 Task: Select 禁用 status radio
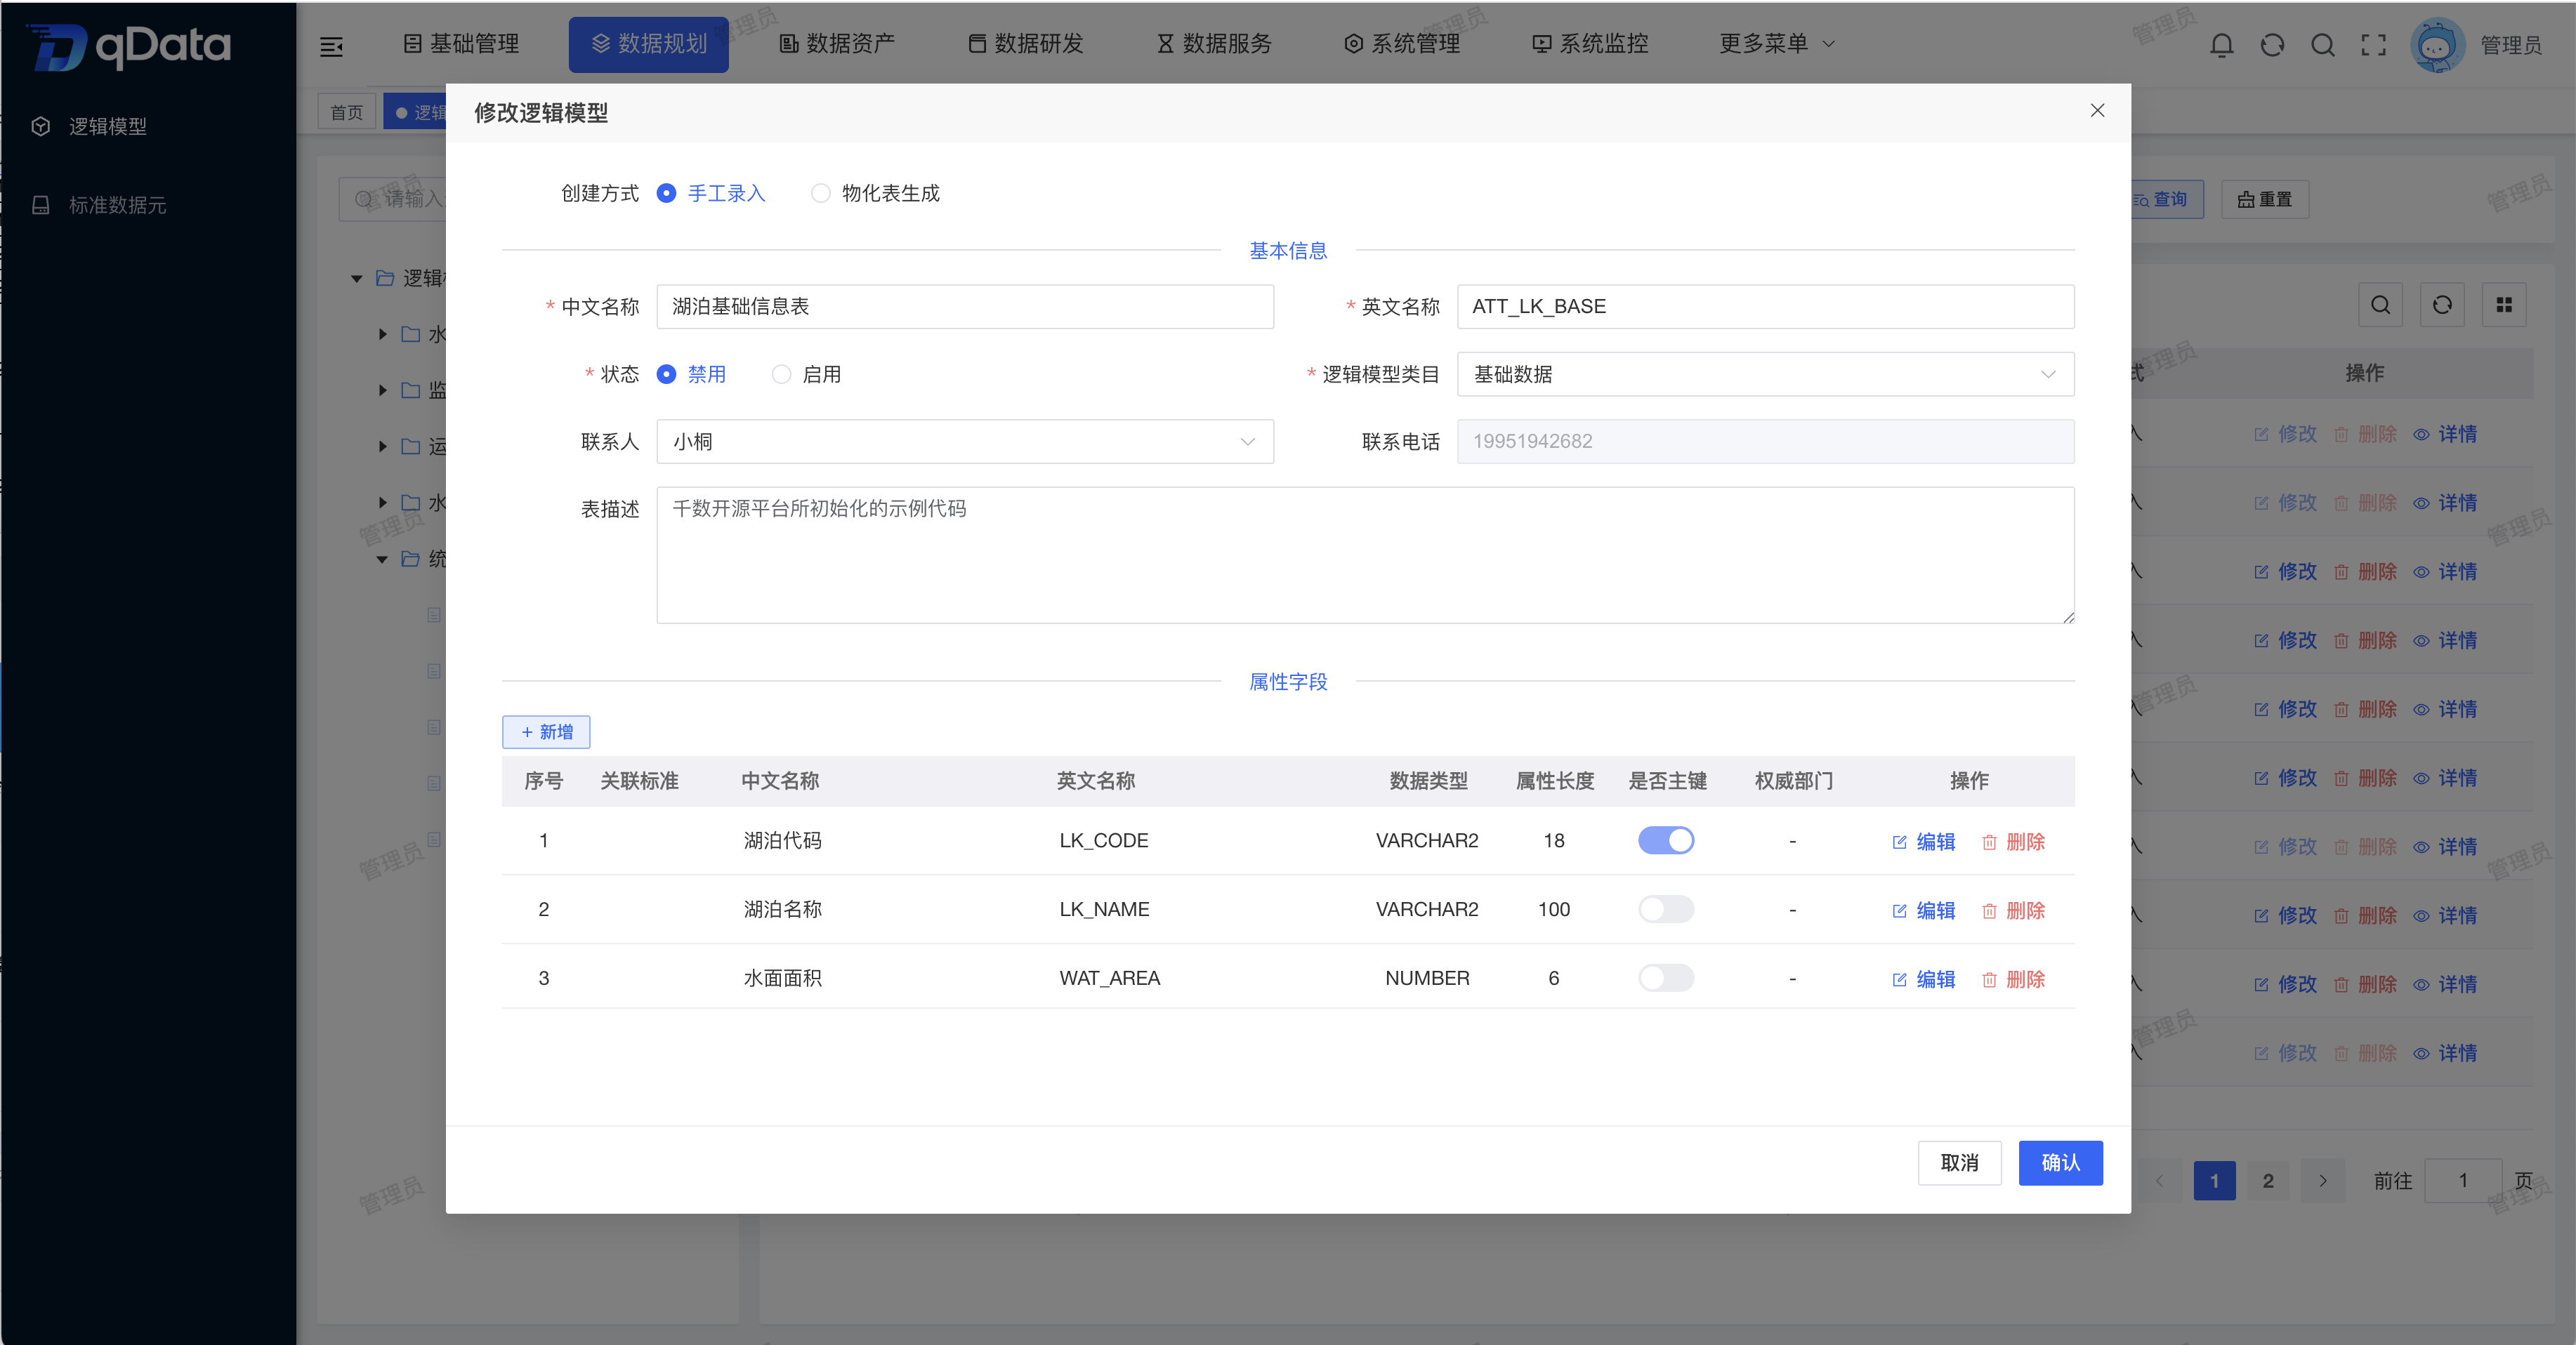coord(666,373)
